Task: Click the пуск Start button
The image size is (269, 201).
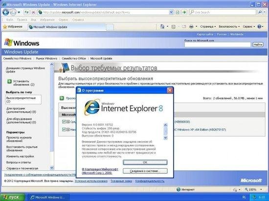Action: [12, 197]
